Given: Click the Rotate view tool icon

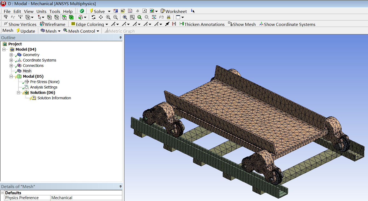Looking at the screenshot, I should pos(93,17).
